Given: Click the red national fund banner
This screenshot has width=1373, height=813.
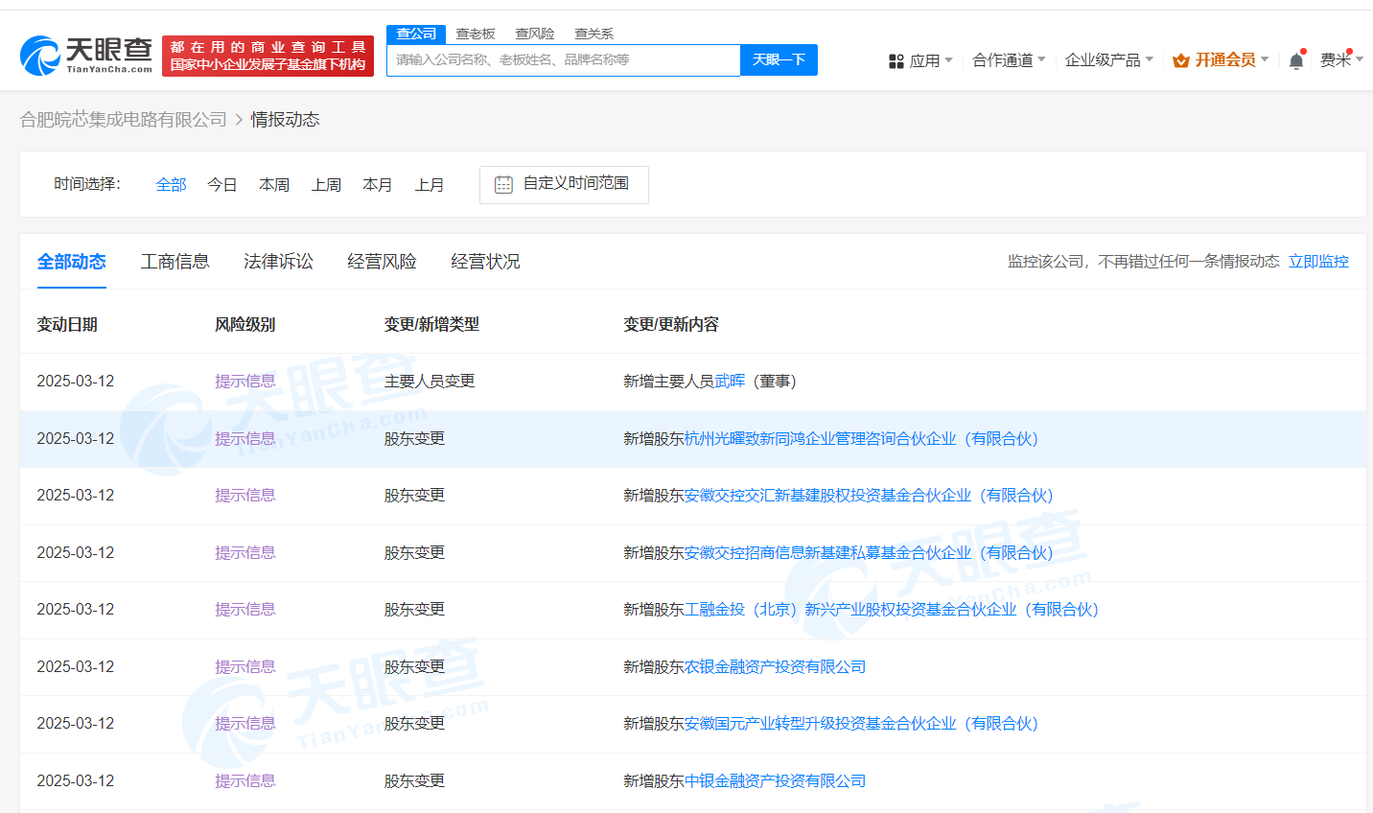Looking at the screenshot, I should 268,57.
